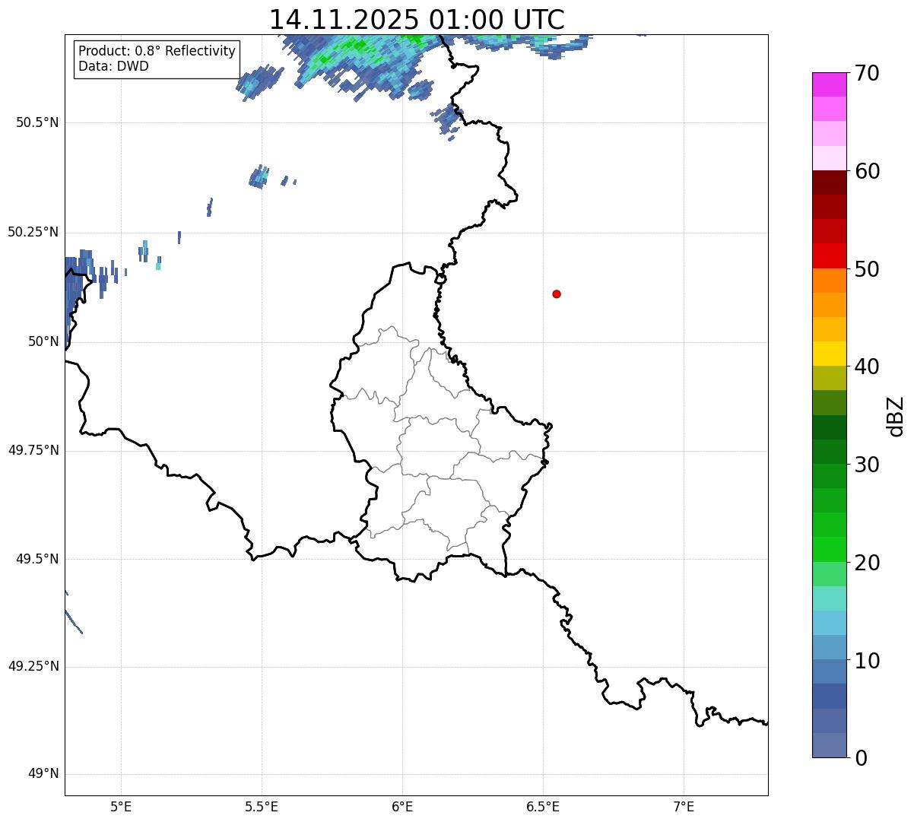Click the Product 0.8° Reflectivity info box
Viewport: 914px width, 822px height.
pos(157,59)
